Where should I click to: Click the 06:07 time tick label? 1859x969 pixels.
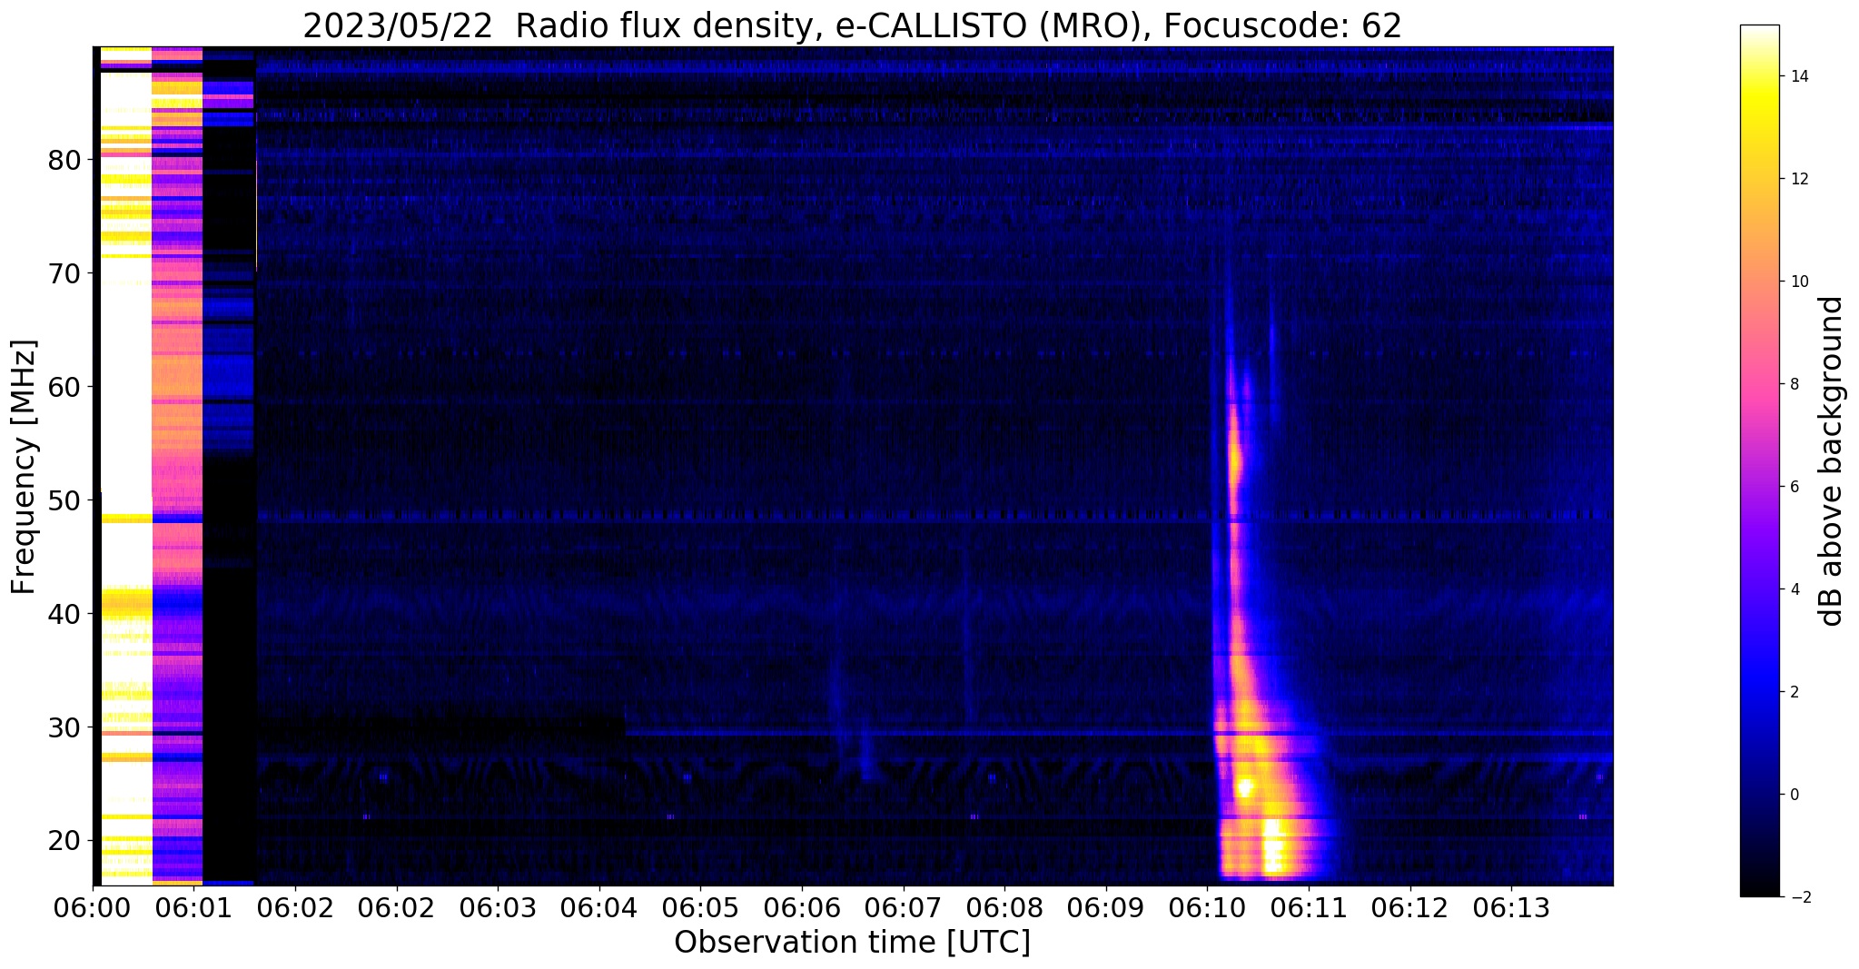903,907
